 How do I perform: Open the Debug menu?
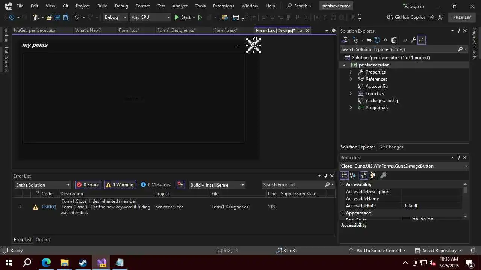click(121, 6)
